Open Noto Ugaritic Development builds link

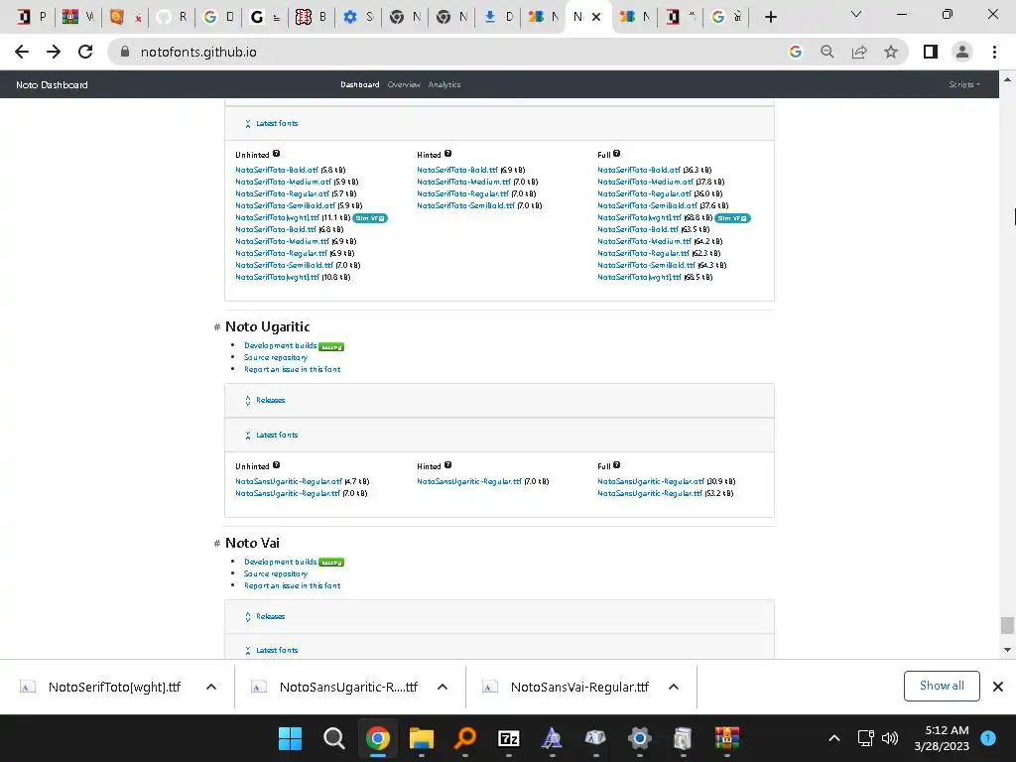click(280, 346)
